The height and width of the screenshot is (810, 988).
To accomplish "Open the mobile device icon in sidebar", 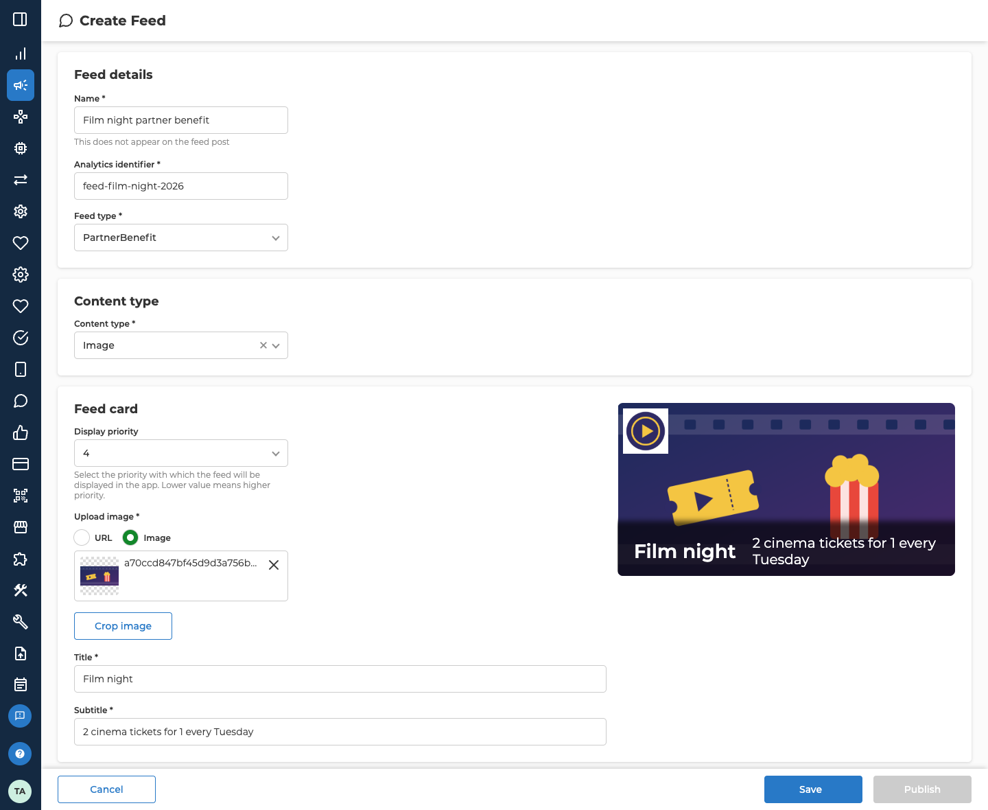I will (21, 369).
